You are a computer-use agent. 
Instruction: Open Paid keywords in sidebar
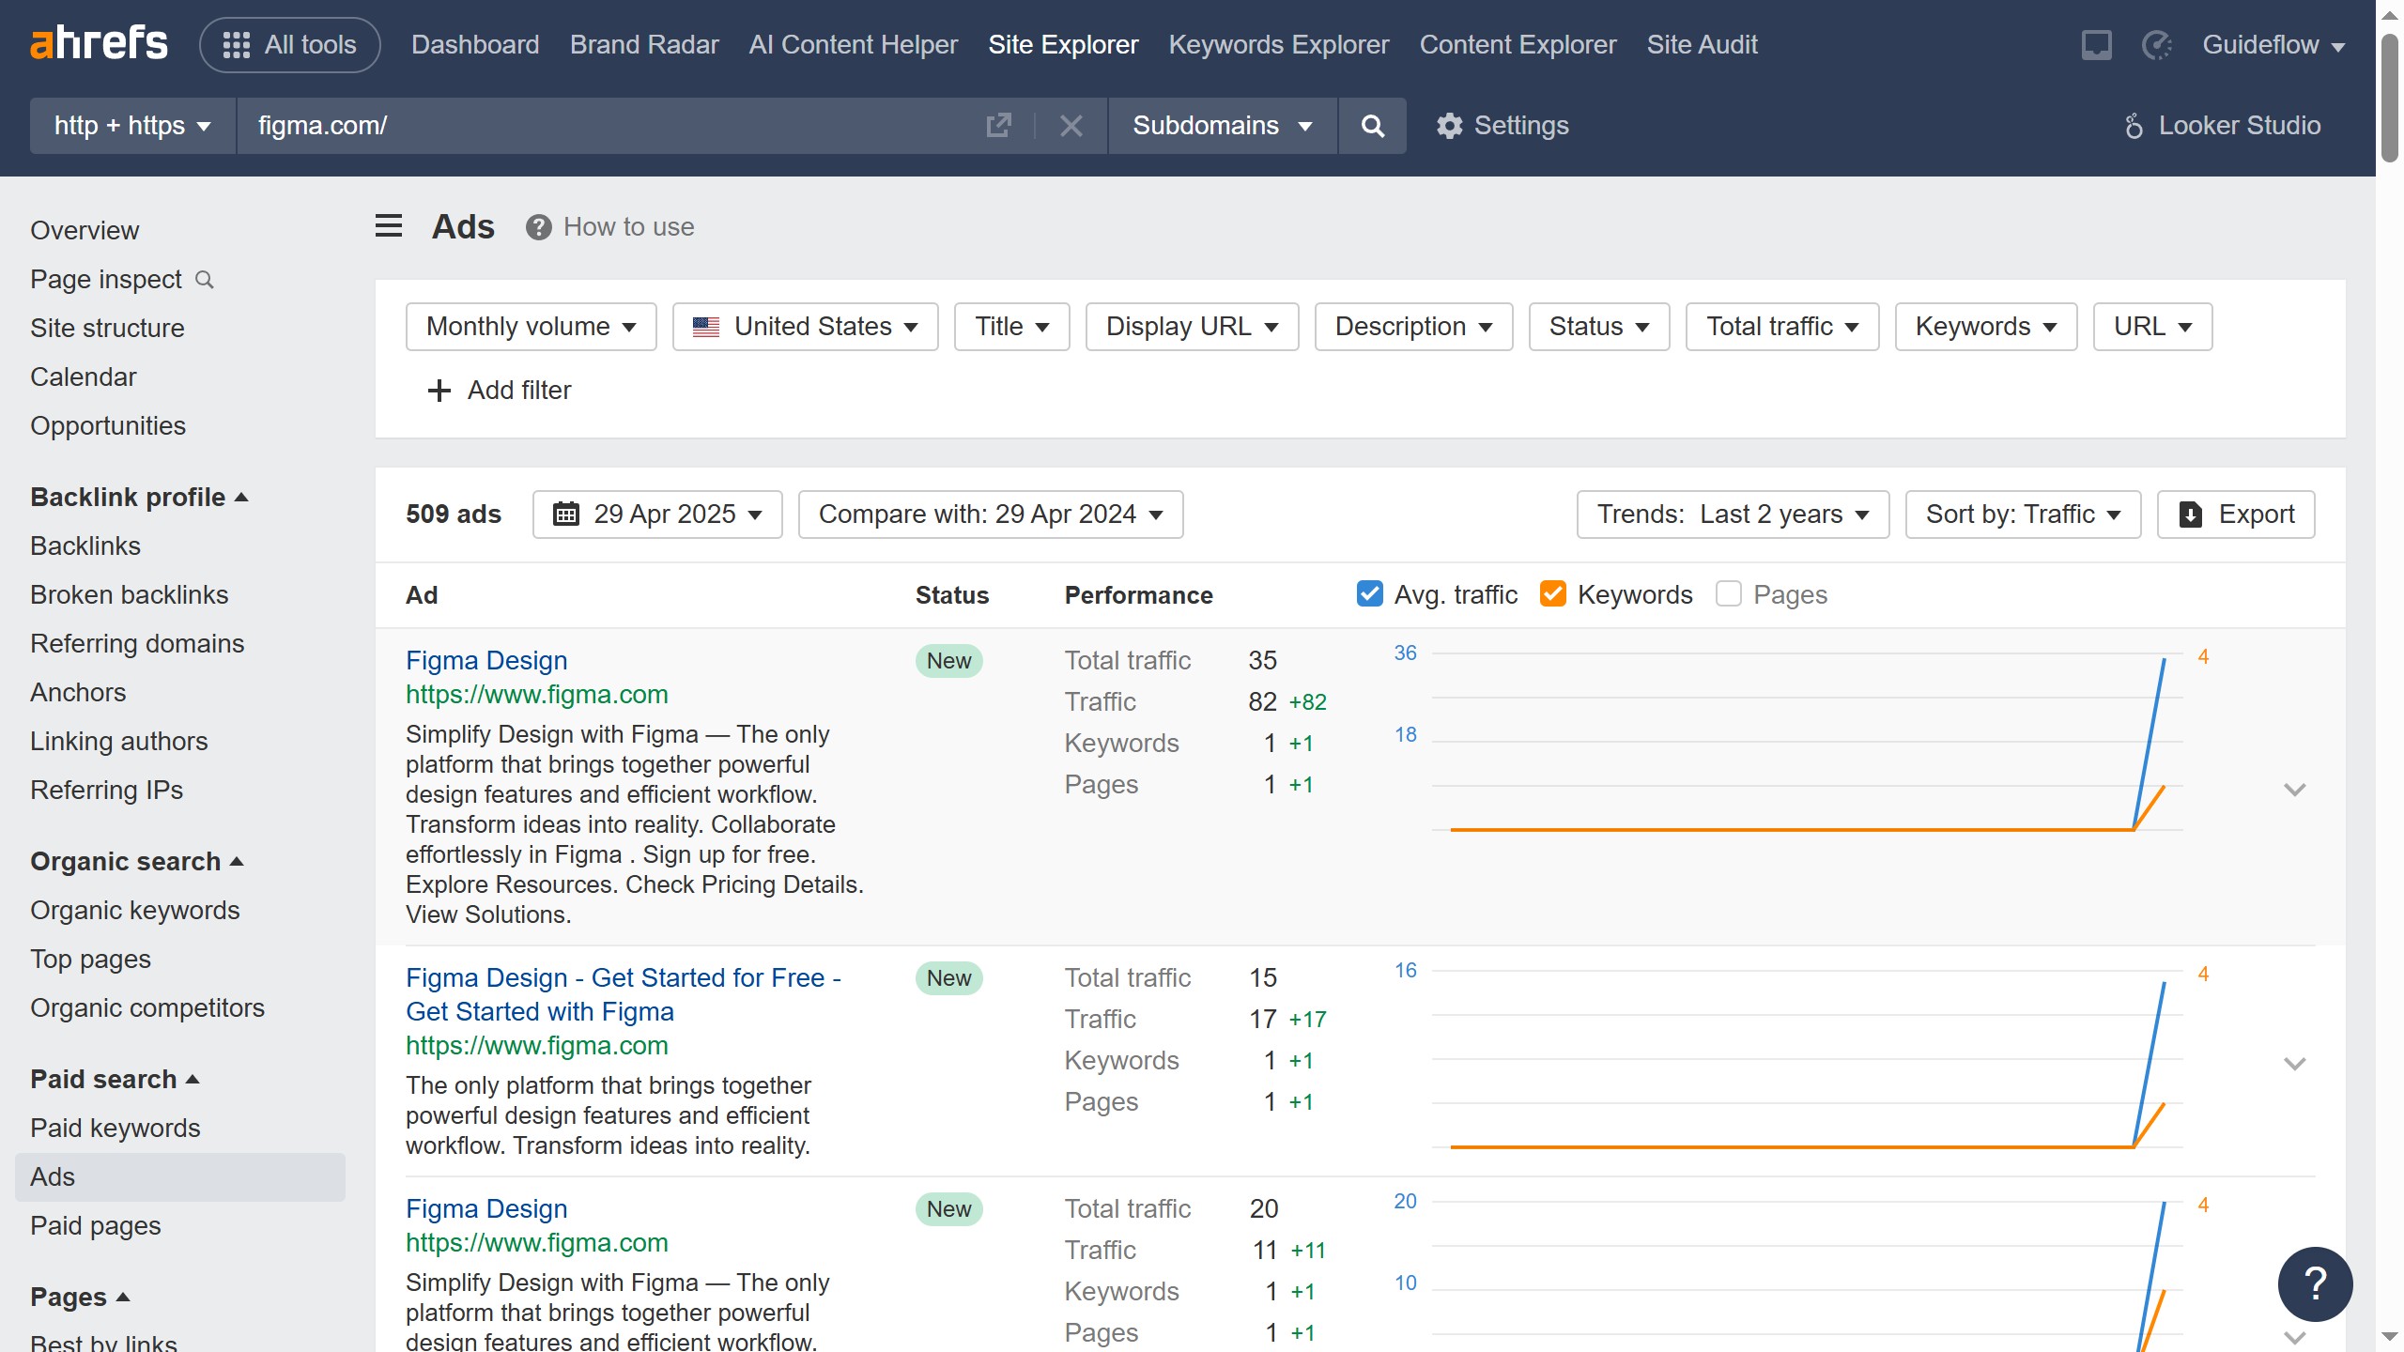point(115,1128)
